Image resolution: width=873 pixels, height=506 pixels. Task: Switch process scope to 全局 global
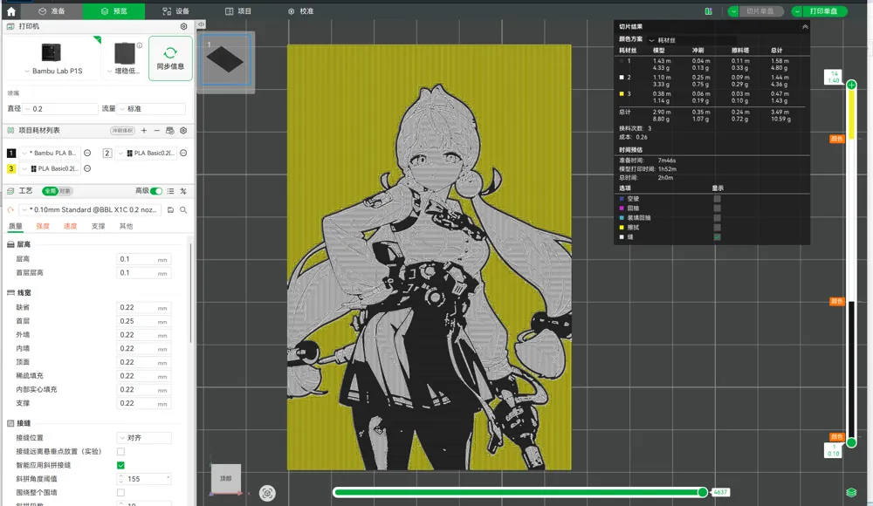[50, 191]
